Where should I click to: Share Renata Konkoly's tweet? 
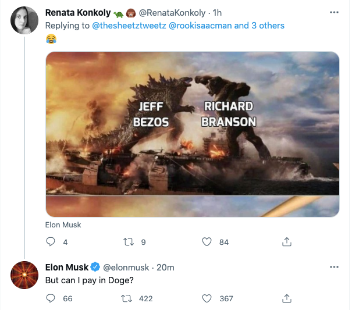286,242
